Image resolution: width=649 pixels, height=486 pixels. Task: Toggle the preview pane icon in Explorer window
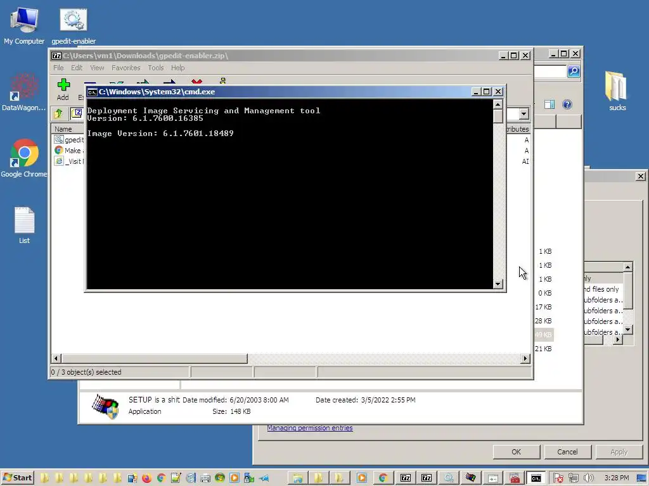coord(549,104)
